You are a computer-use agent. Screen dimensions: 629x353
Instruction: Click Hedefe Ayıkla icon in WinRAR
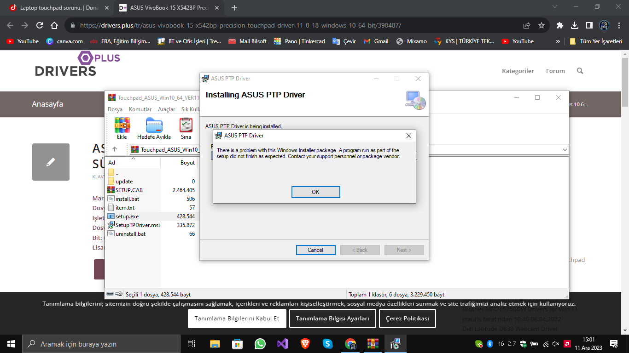coord(154,128)
